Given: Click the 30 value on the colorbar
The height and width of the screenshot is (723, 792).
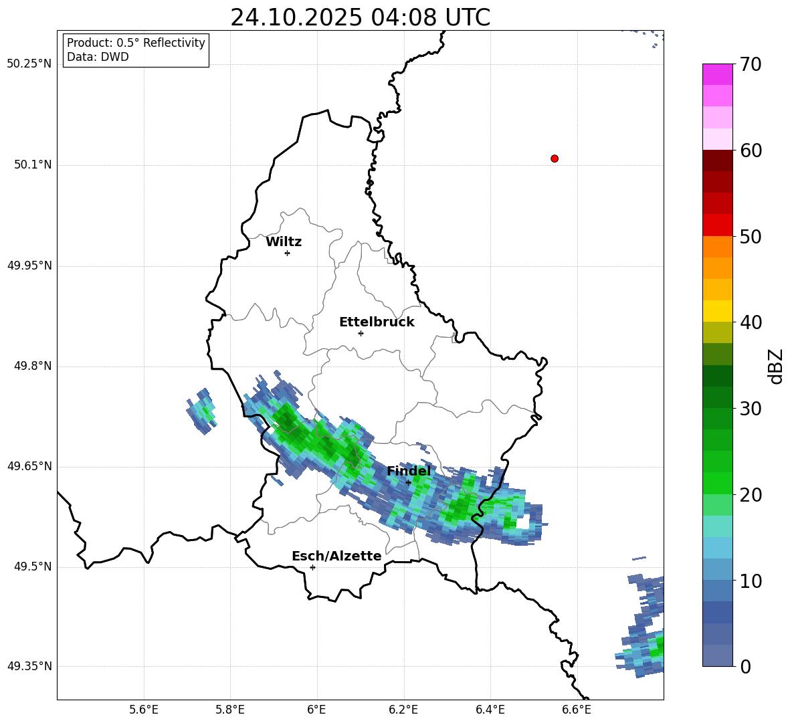Looking at the screenshot, I should coord(751,409).
